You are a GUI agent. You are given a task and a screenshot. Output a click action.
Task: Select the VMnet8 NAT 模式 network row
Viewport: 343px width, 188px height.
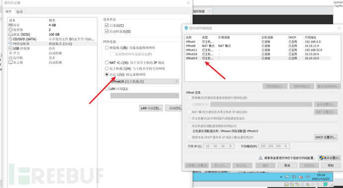(257, 46)
